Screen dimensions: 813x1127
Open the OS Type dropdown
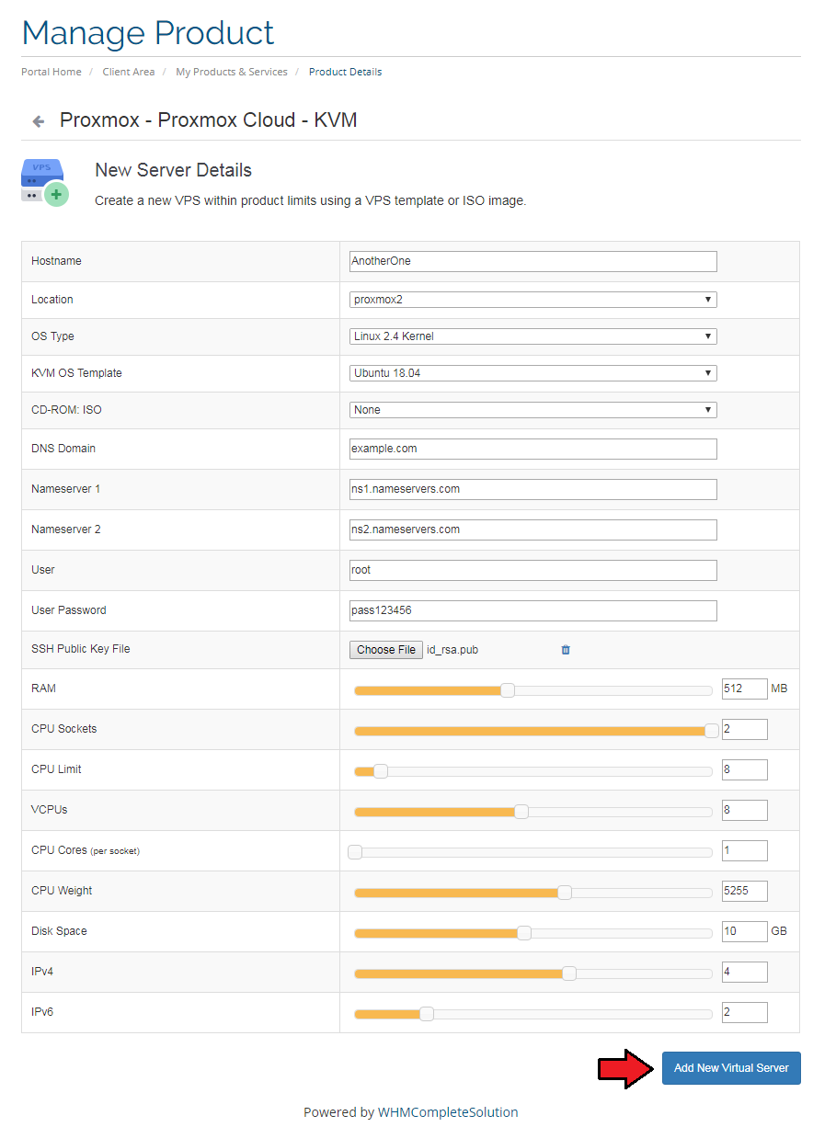532,336
